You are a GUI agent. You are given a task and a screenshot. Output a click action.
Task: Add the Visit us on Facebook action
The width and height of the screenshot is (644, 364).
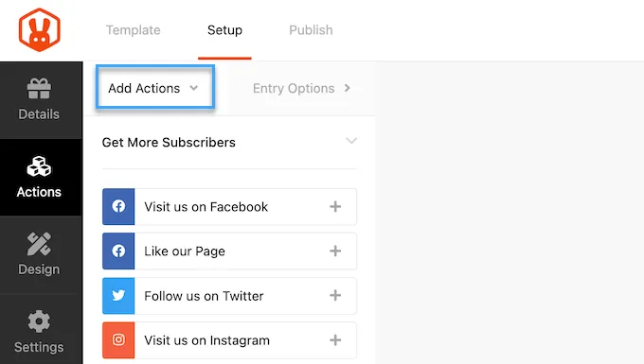tap(335, 207)
